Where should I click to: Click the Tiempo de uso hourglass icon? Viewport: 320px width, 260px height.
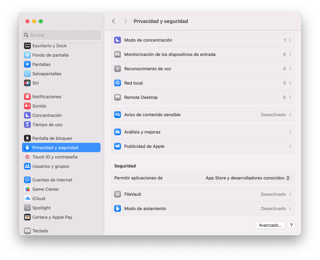click(27, 125)
